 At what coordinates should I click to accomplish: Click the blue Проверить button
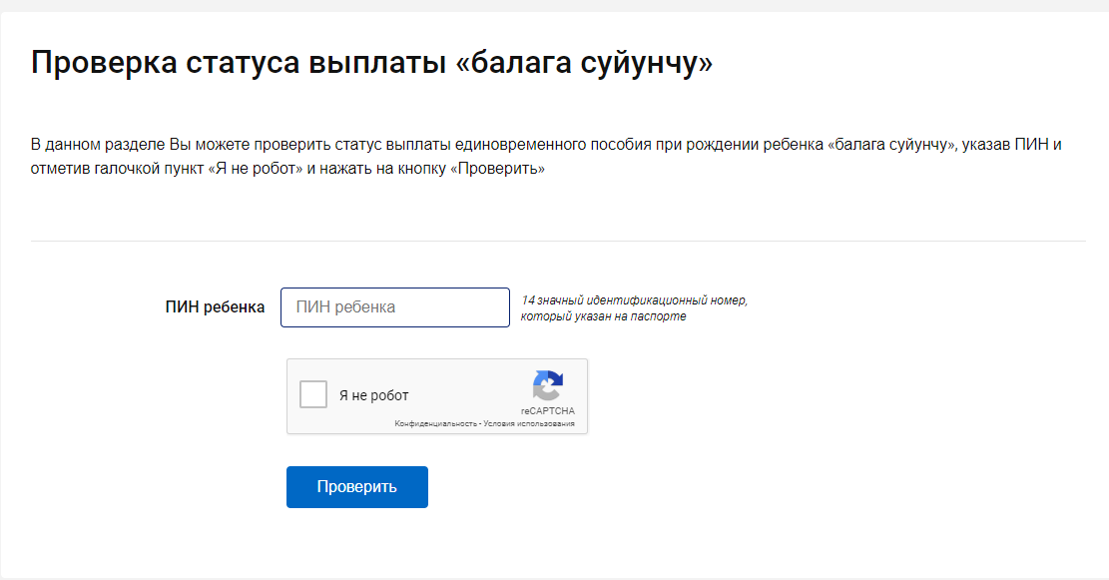click(357, 486)
